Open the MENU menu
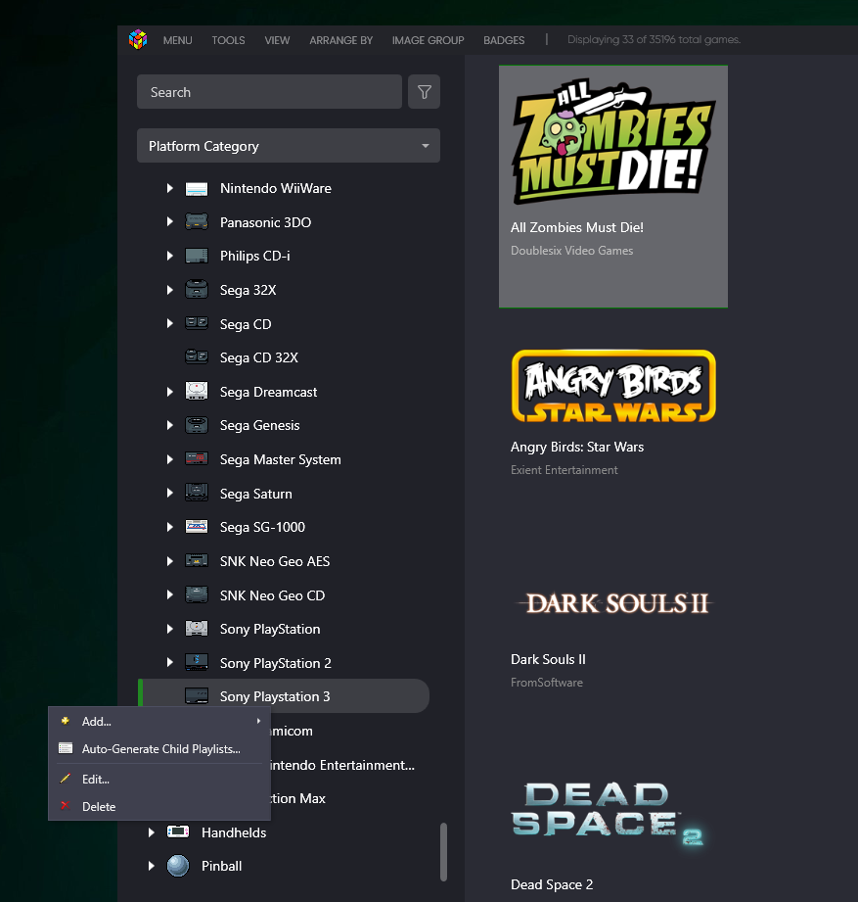Screen dimensions: 858x902 point(178,40)
